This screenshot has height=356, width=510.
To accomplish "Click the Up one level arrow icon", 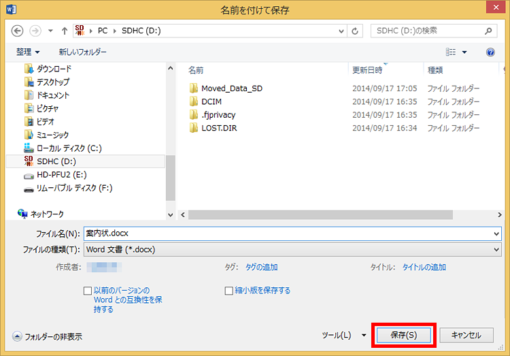I will [x=64, y=31].
